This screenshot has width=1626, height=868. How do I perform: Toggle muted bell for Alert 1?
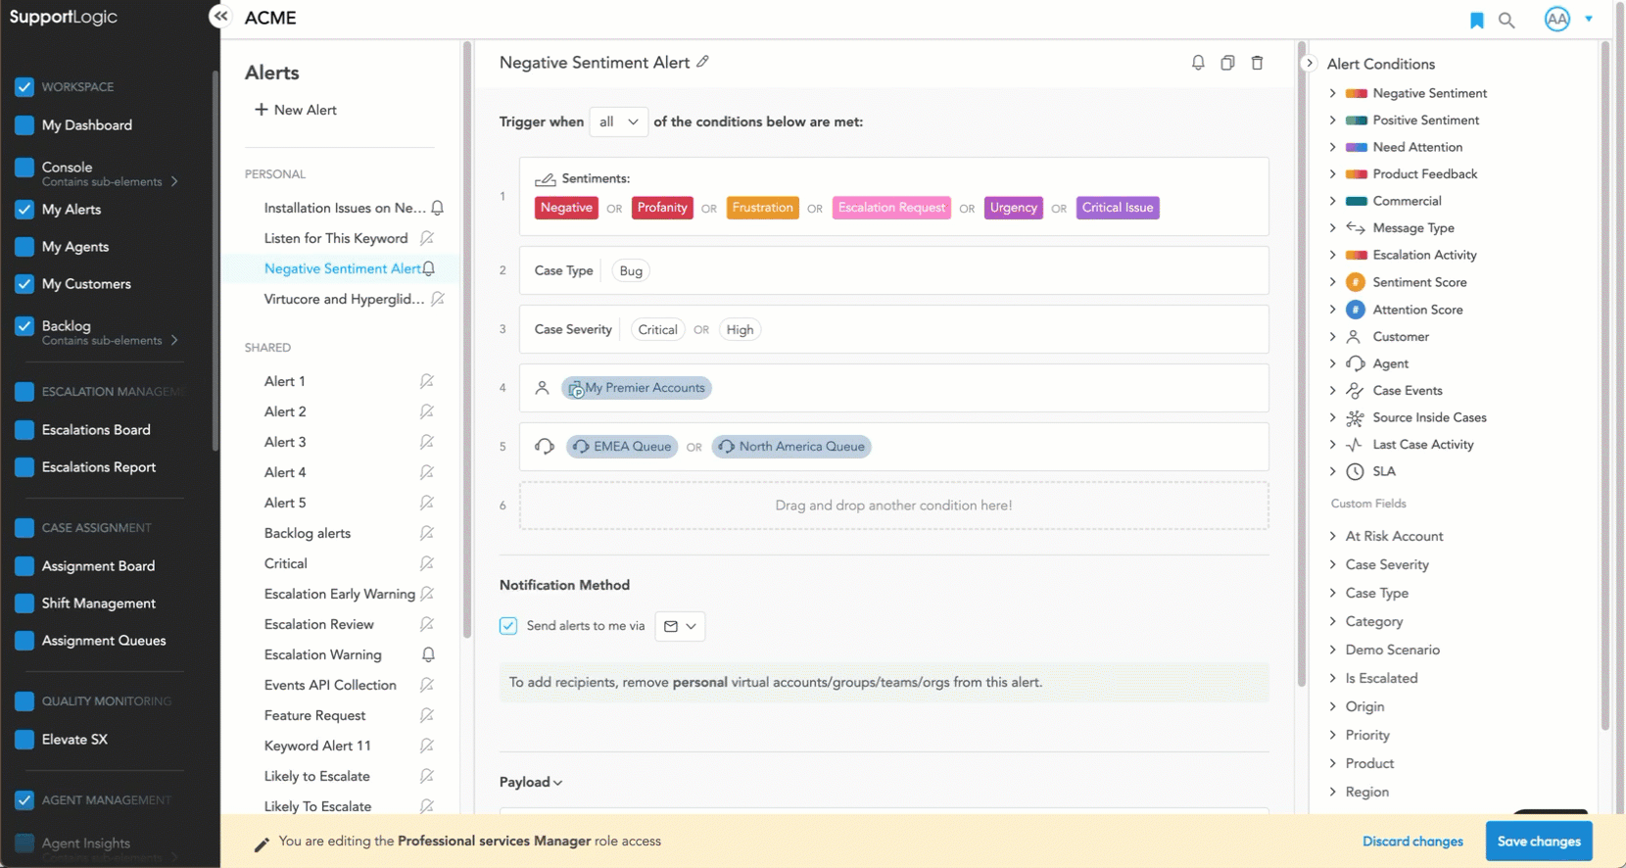(x=427, y=381)
